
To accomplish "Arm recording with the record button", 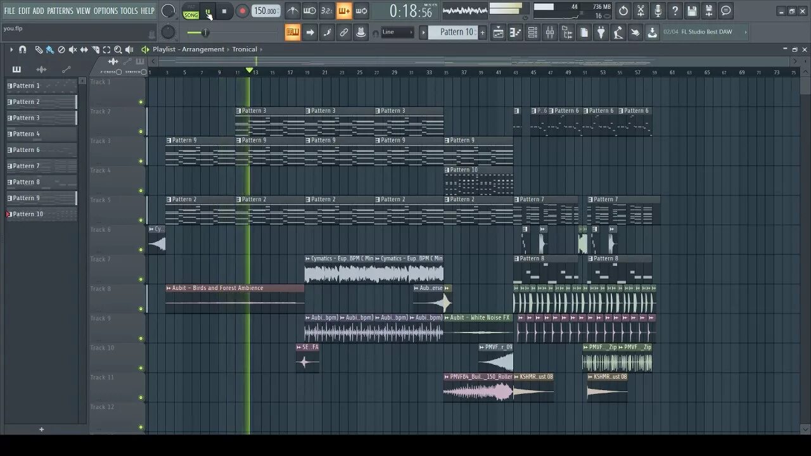I will coord(242,11).
